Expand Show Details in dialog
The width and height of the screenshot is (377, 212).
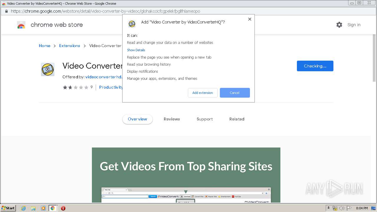(136, 50)
